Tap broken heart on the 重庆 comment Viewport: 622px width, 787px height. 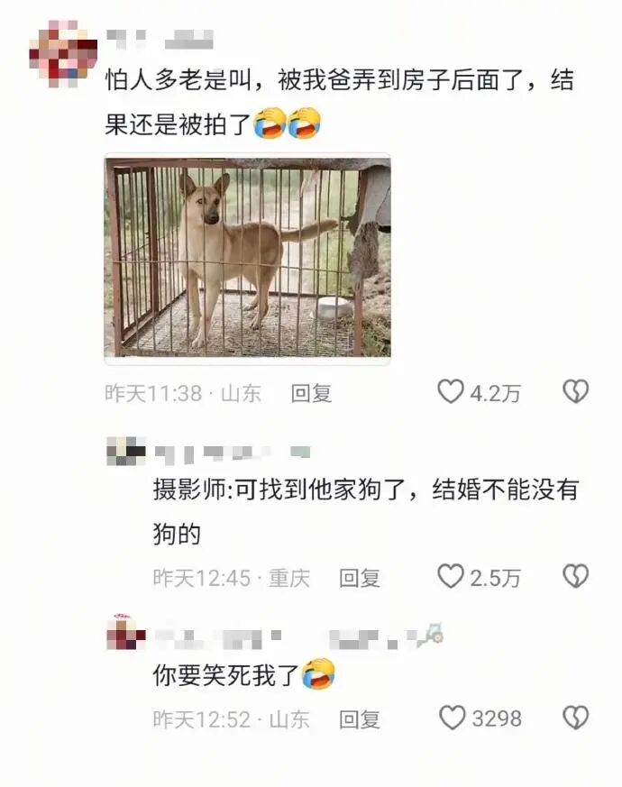tap(575, 576)
